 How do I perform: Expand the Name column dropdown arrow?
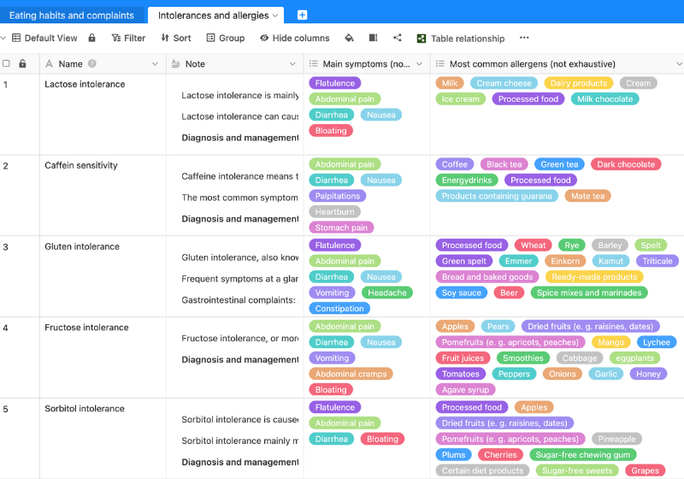pos(155,64)
